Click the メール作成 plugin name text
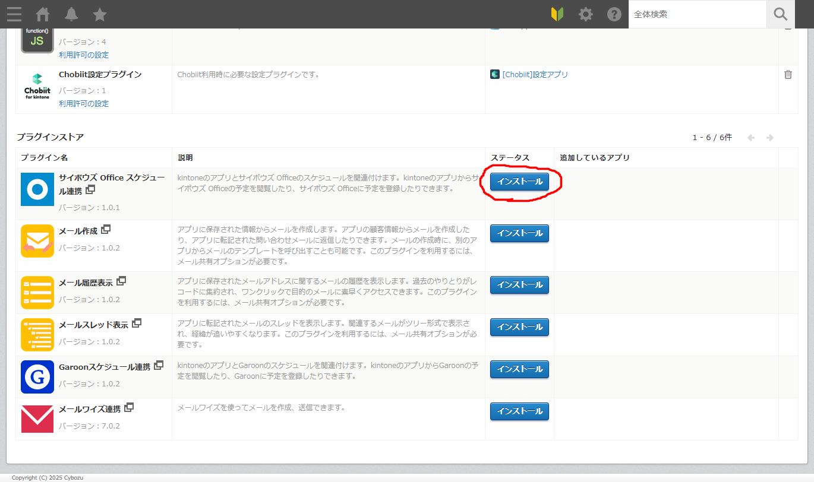Viewport: 814px width, 482px height. (x=78, y=231)
